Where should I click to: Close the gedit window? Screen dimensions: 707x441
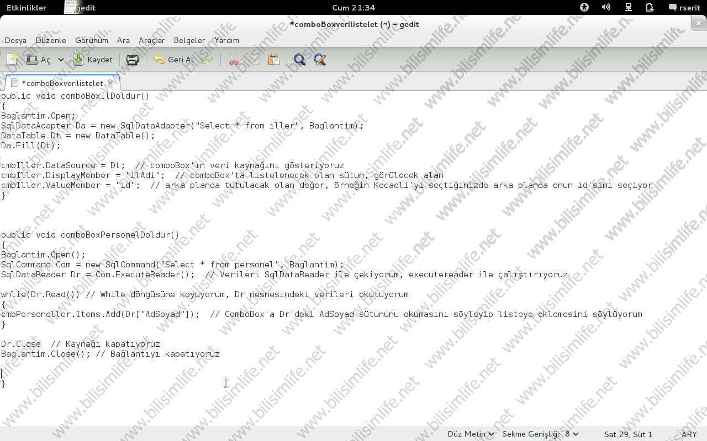(699, 23)
